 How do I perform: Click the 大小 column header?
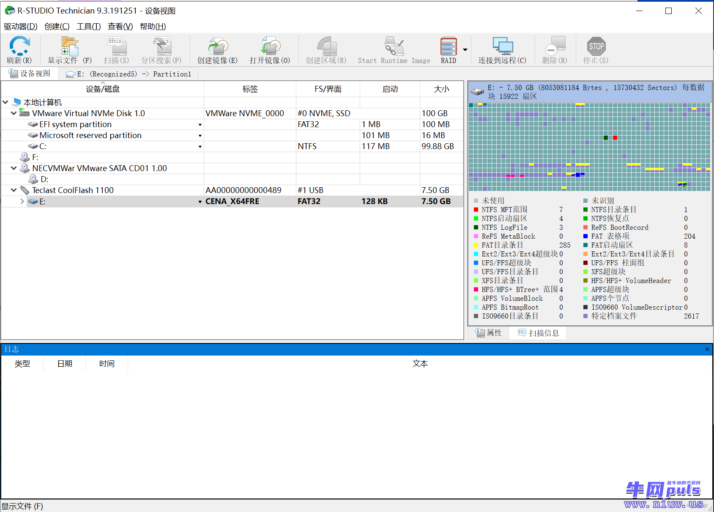441,89
